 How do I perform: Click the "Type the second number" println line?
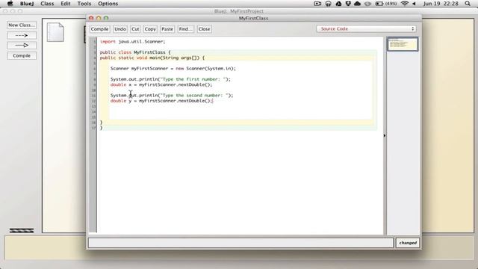pos(172,96)
